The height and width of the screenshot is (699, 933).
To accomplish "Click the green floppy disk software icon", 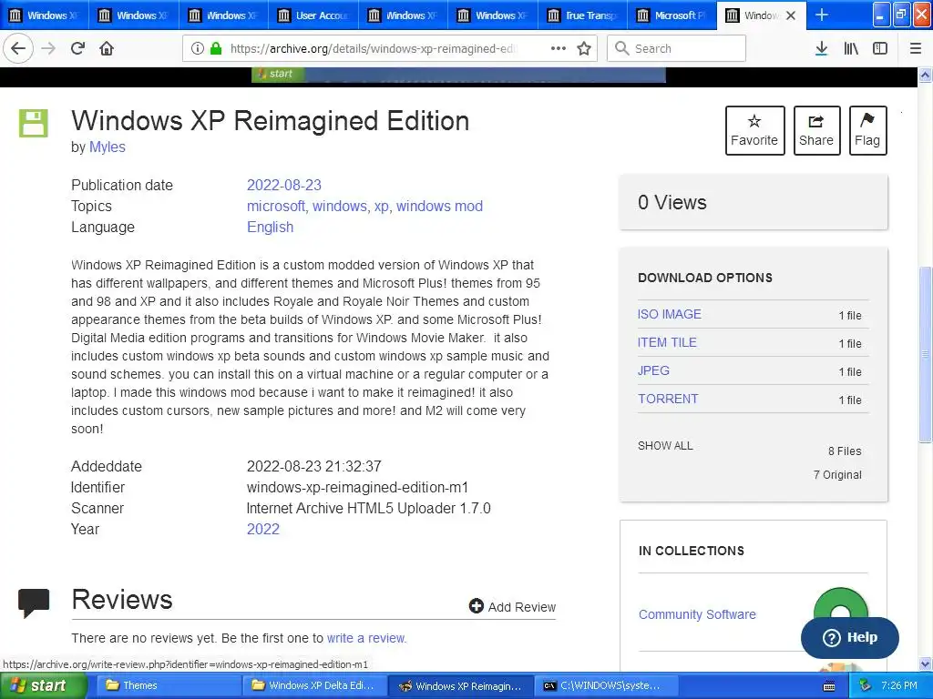I will point(34,123).
